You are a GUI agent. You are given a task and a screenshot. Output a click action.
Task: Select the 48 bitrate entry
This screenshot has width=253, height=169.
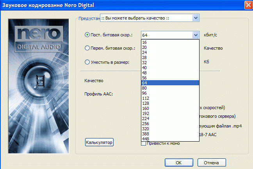(170, 73)
